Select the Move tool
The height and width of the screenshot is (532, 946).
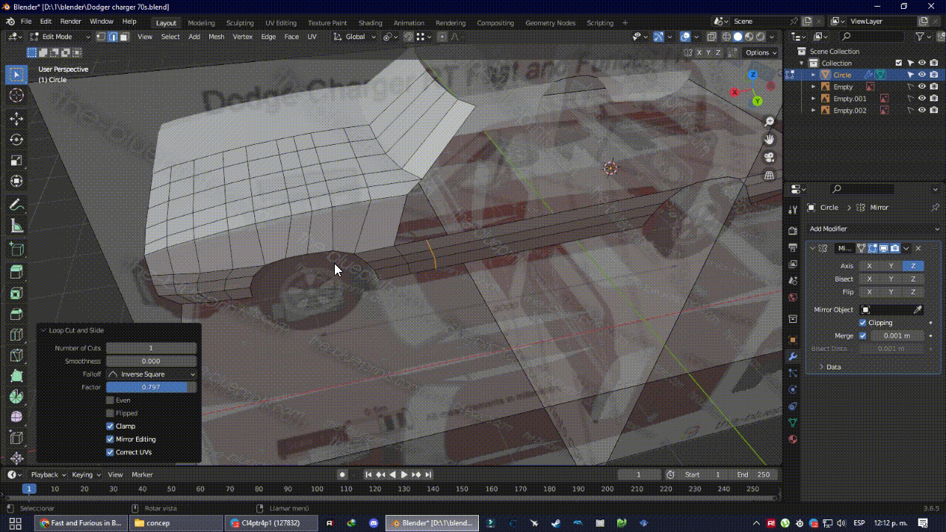(x=16, y=119)
